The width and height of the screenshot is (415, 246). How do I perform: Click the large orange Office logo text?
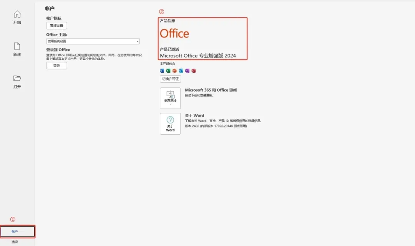coord(174,33)
